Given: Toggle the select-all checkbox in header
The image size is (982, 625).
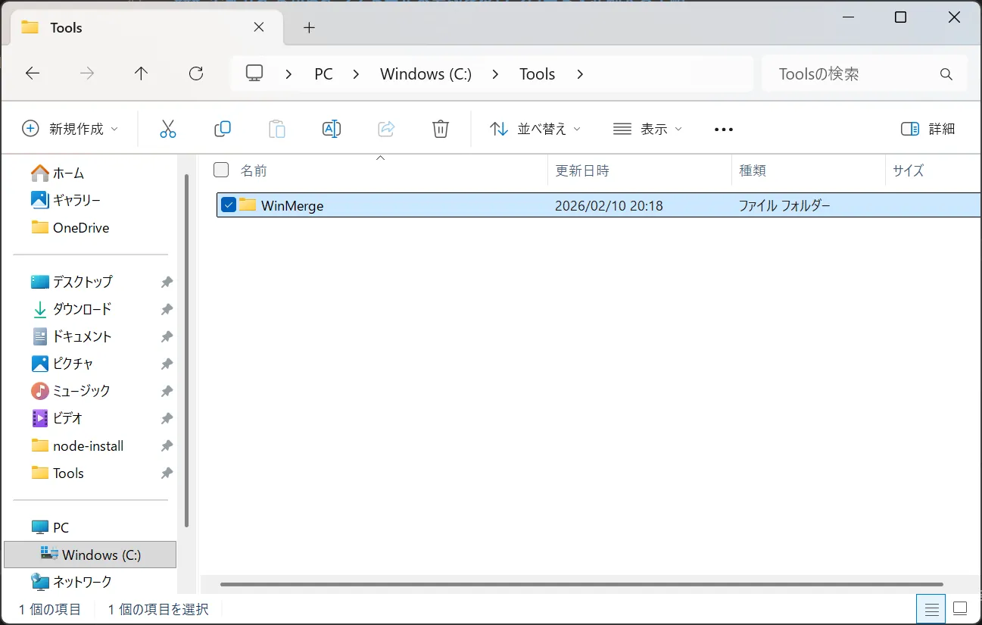Looking at the screenshot, I should (x=221, y=170).
